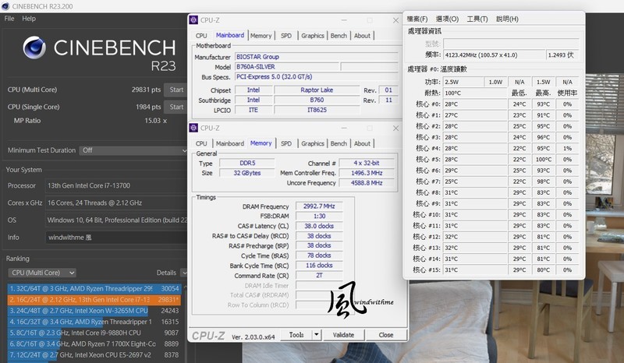This screenshot has width=624, height=363.
Task: Click the CAS# Latency 38.0 clocks value
Action: [319, 226]
